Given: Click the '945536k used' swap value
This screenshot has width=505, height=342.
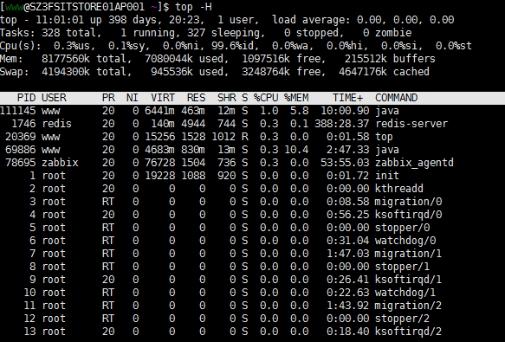Looking at the screenshot, I should [x=187, y=72].
